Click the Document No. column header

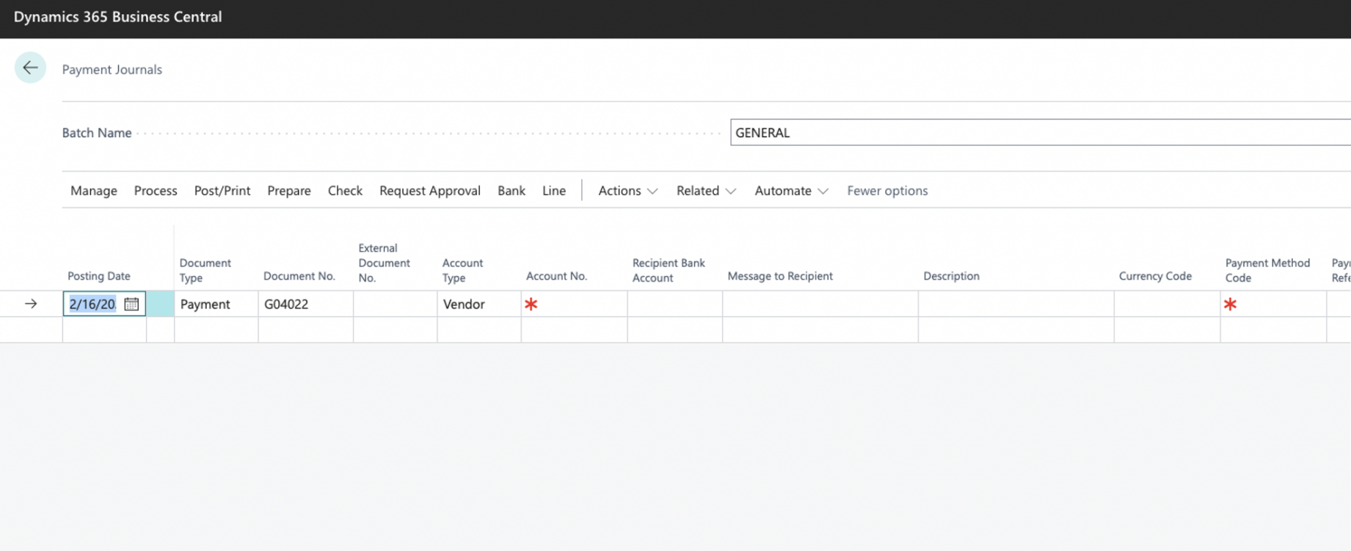point(299,276)
